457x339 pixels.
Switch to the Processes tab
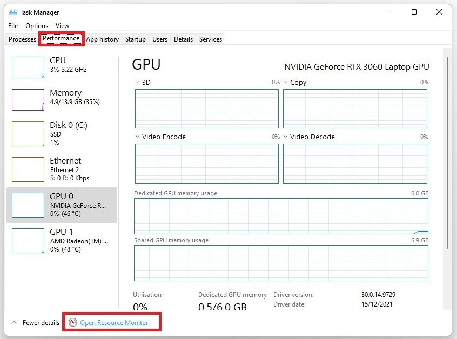[23, 39]
